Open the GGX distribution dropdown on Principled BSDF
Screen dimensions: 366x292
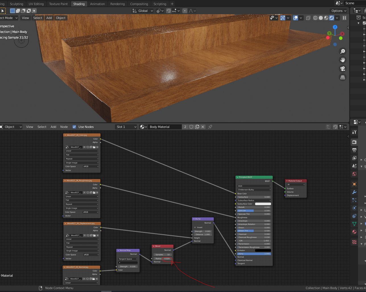tap(254, 186)
